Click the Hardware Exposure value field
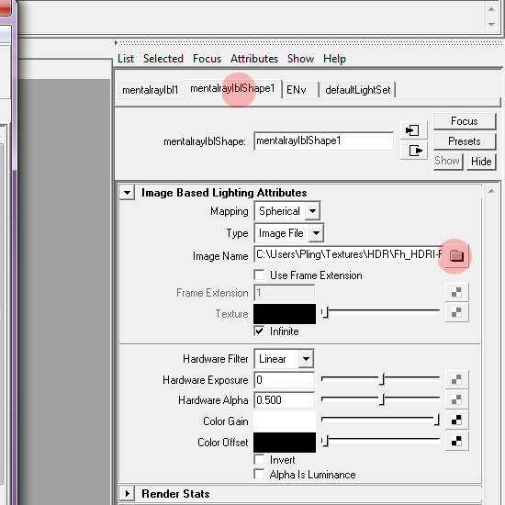The height and width of the screenshot is (505, 505). 284,380
